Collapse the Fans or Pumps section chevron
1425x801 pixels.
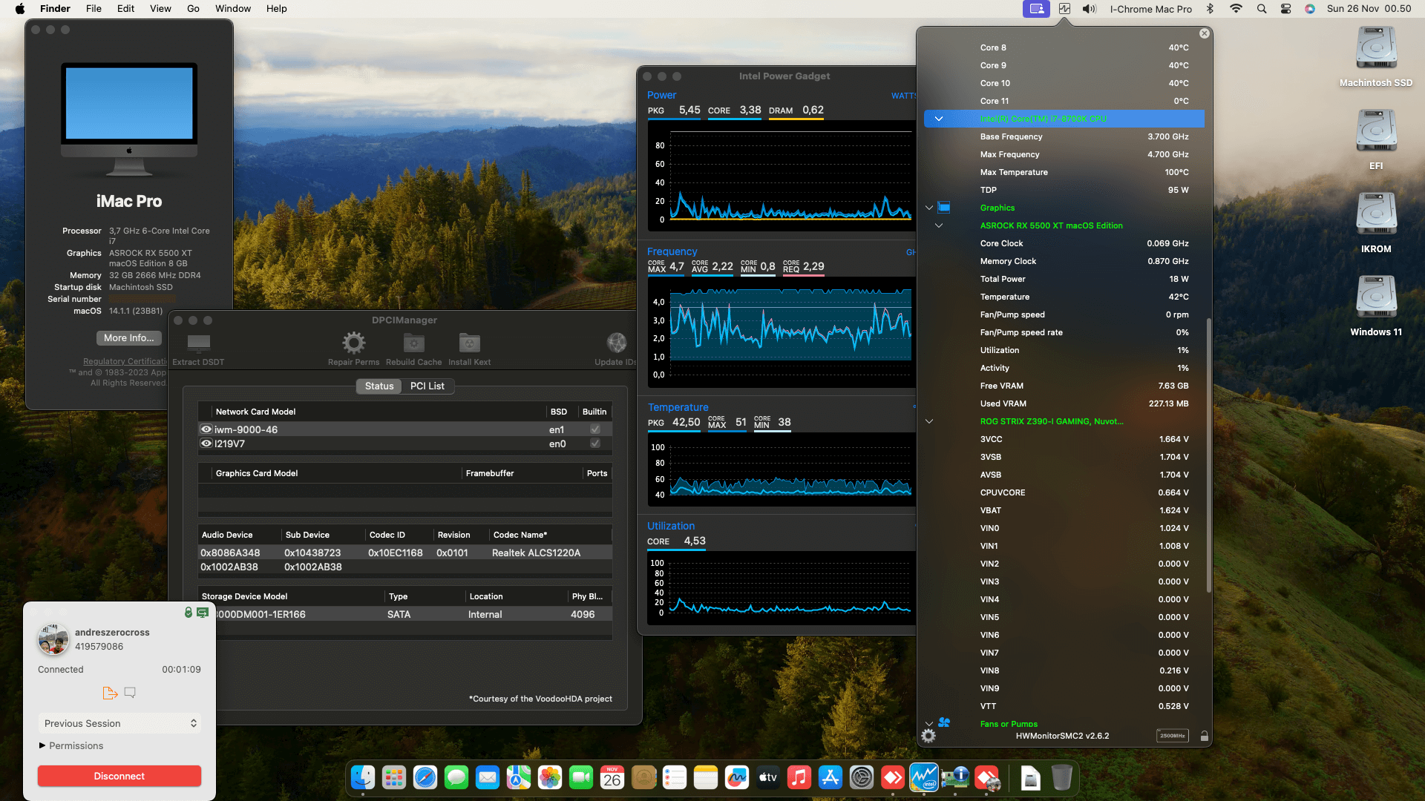pyautogui.click(x=929, y=723)
